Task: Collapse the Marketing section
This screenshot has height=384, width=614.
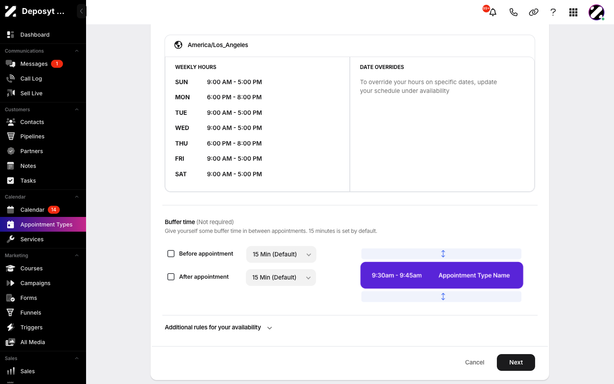Action: [77, 256]
